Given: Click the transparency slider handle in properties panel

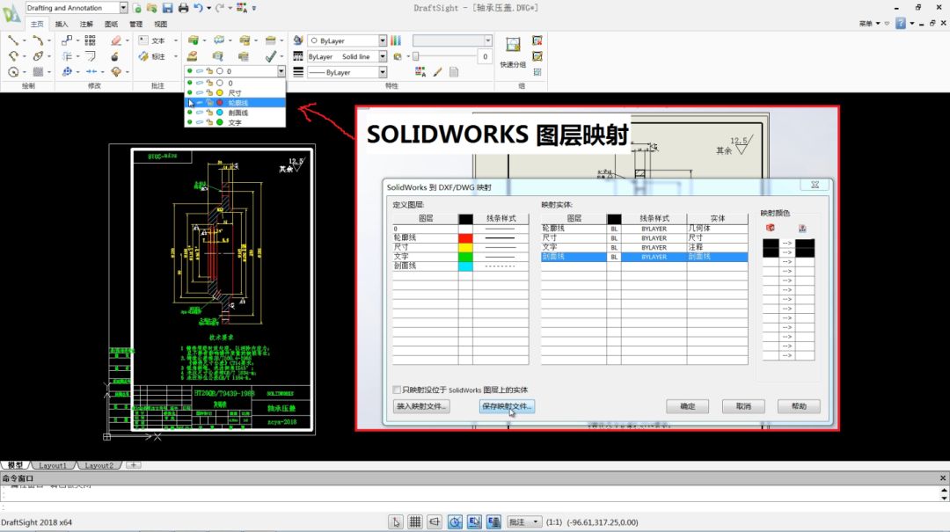Looking at the screenshot, I should (x=415, y=56).
